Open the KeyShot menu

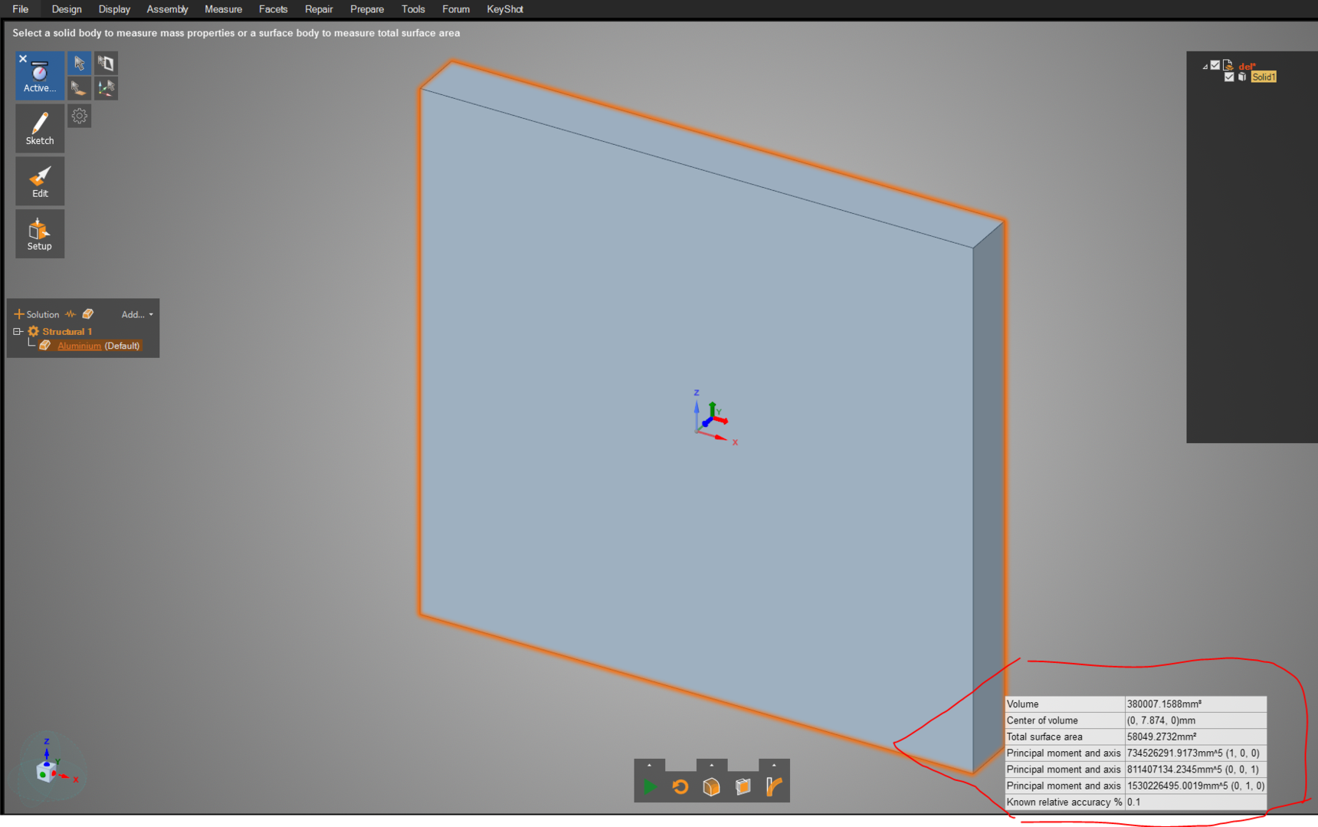click(x=505, y=9)
